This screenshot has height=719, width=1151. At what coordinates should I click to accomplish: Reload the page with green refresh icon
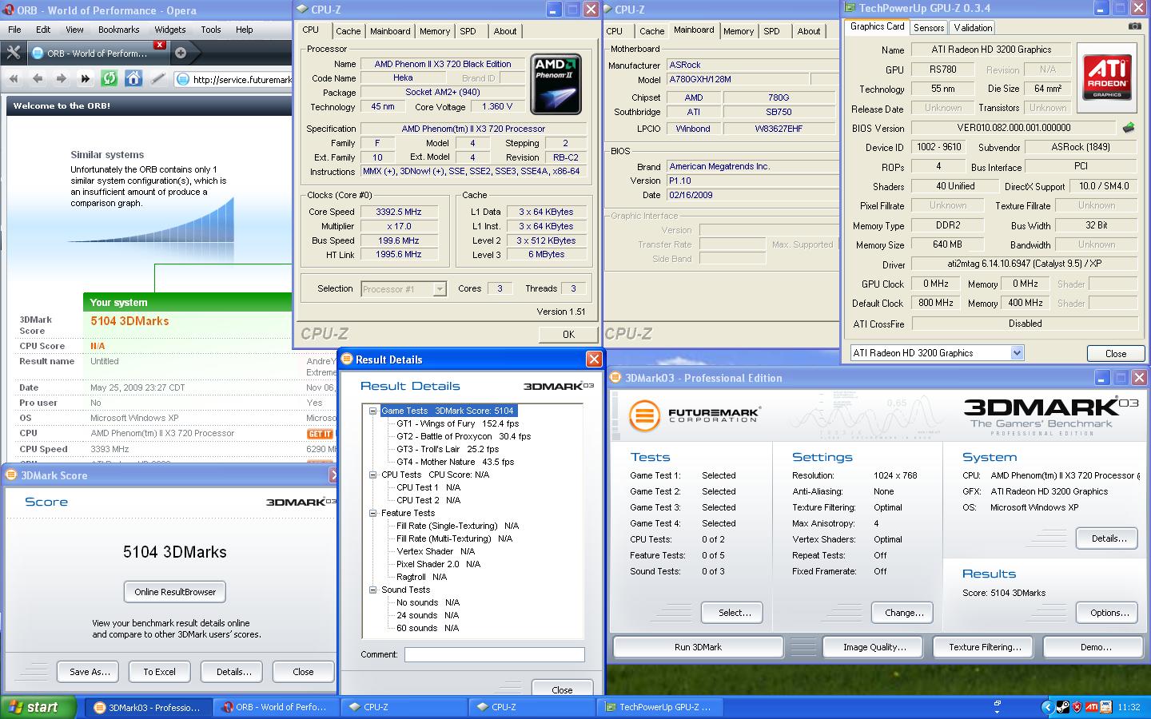(110, 78)
